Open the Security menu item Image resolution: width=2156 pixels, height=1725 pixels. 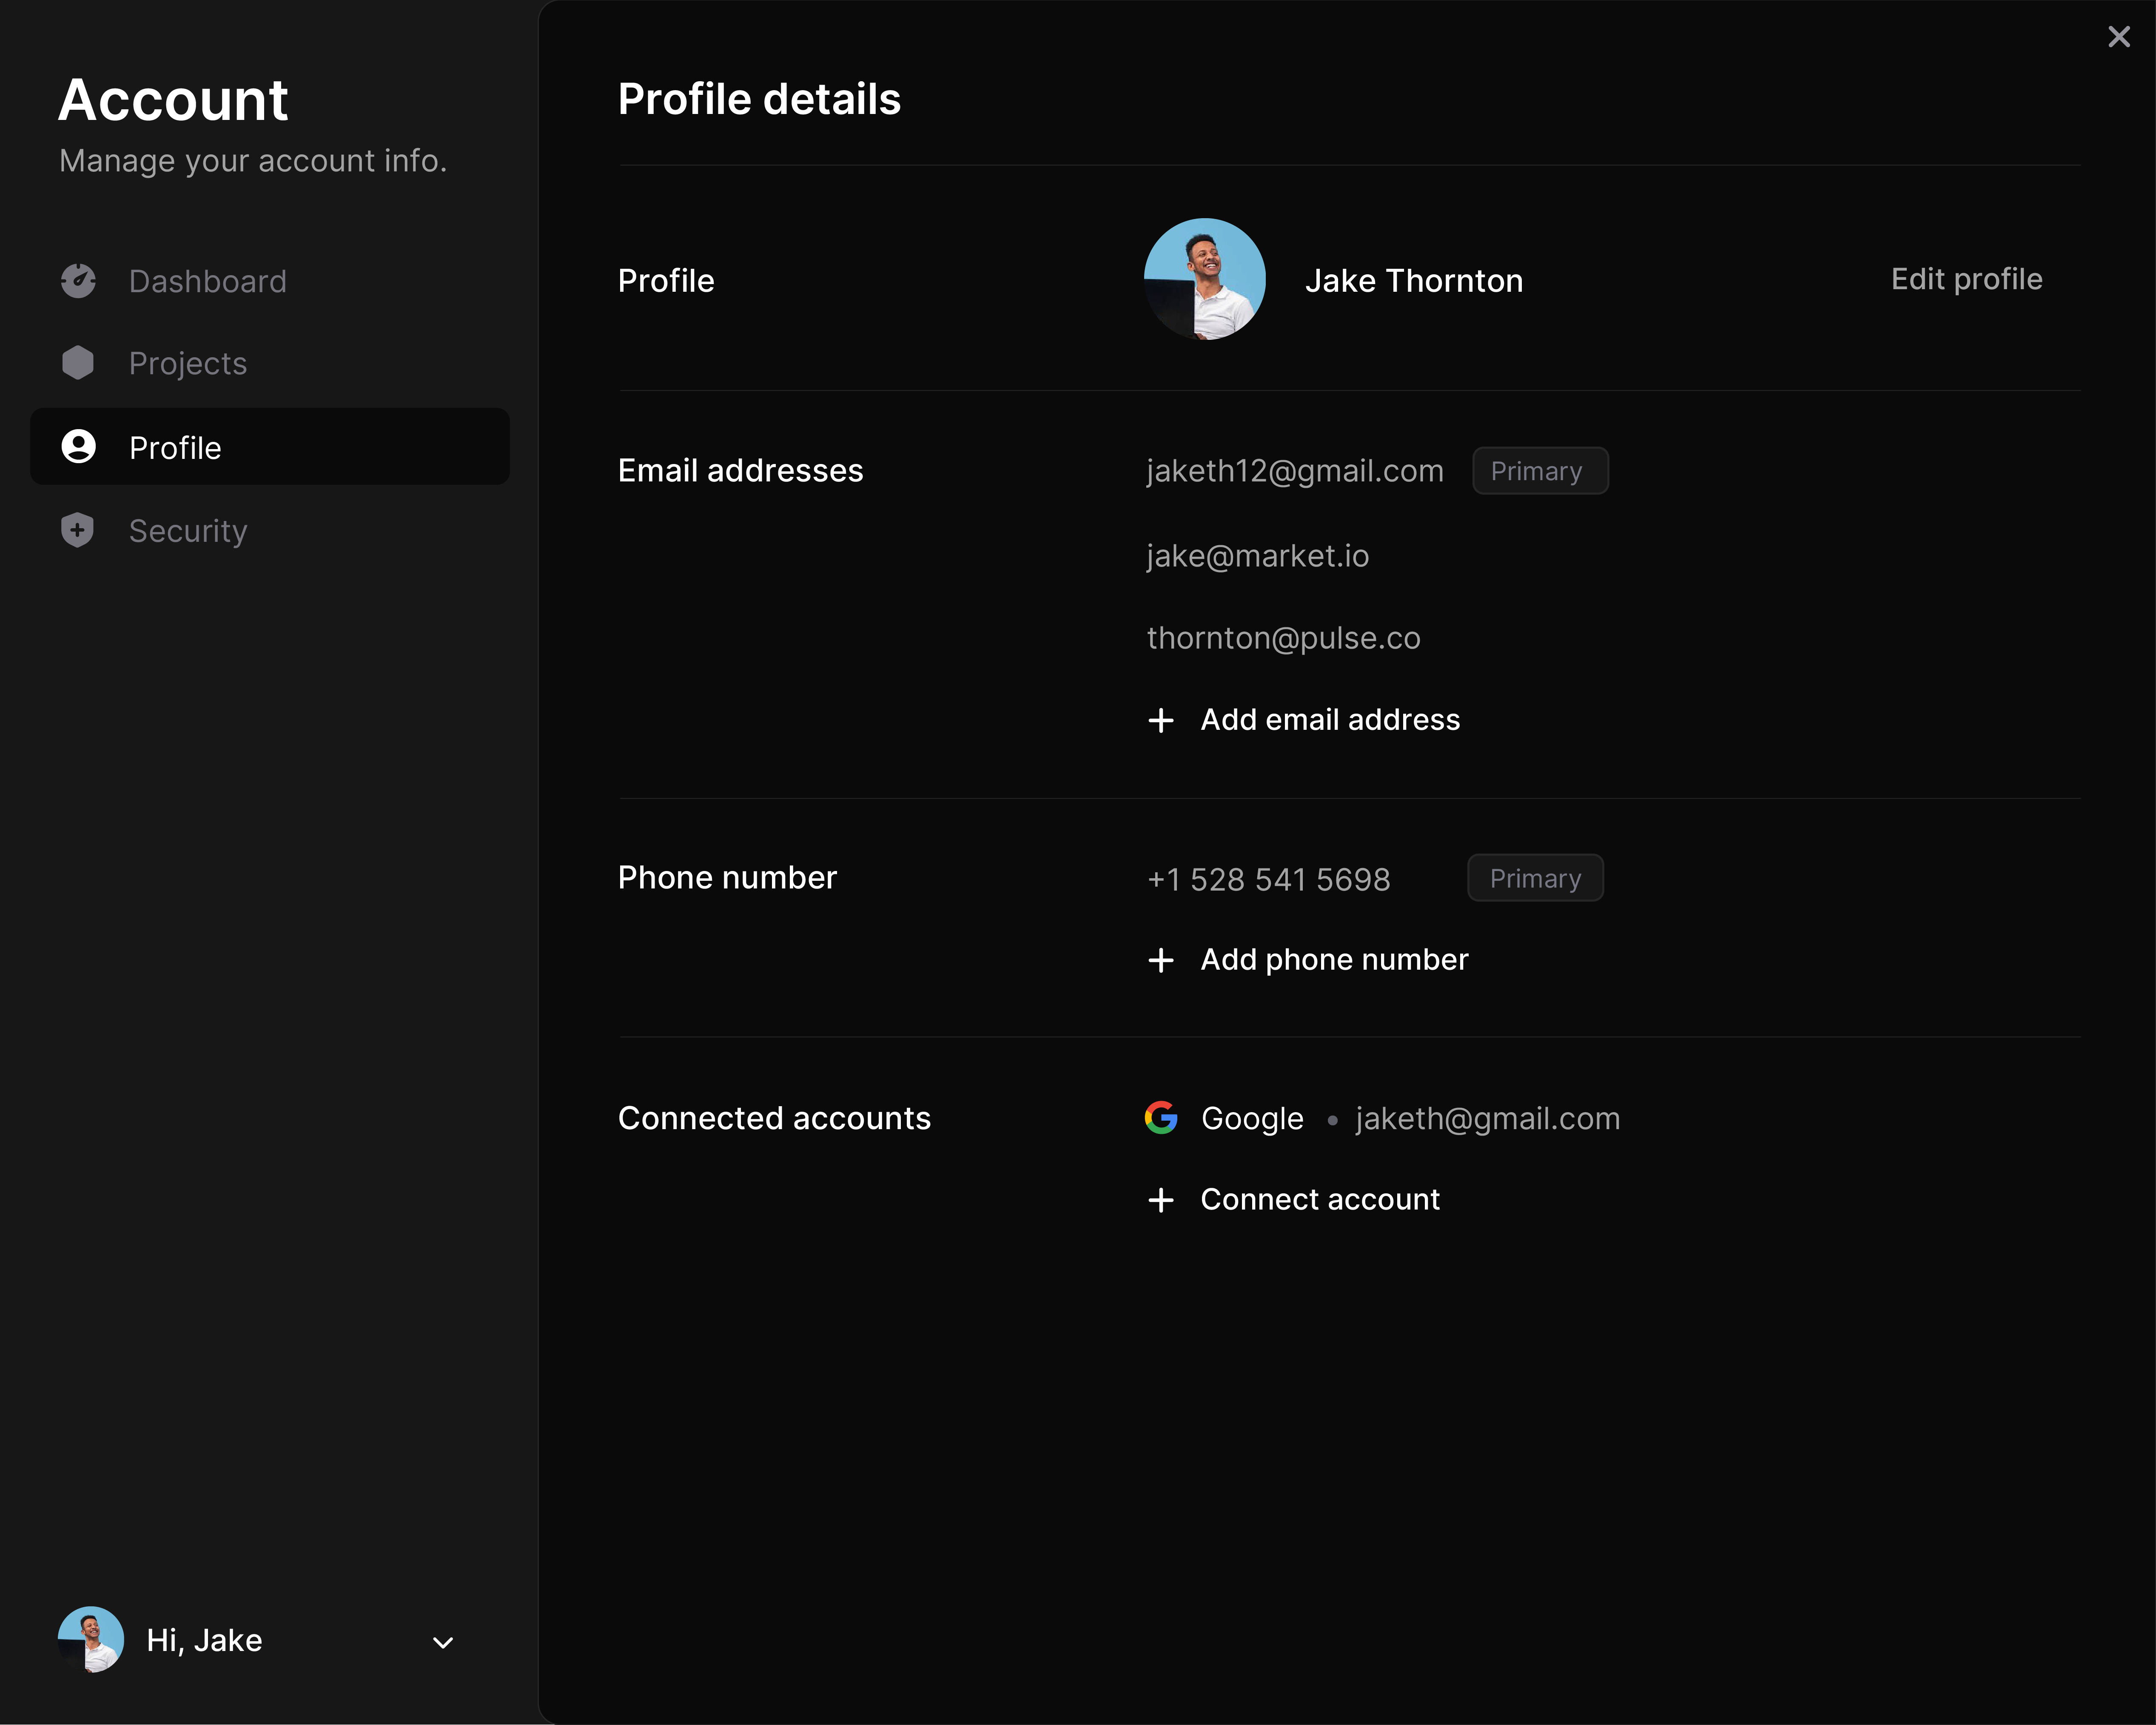[x=188, y=531]
